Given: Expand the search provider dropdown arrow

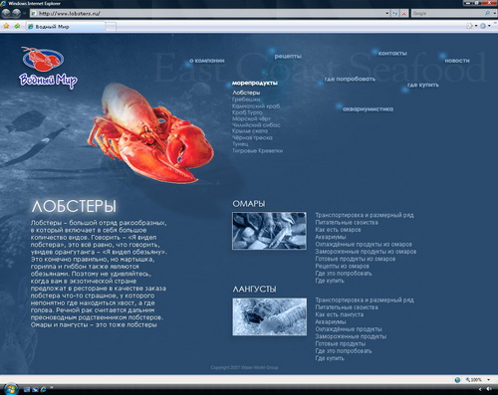Looking at the screenshot, I should (x=494, y=13).
